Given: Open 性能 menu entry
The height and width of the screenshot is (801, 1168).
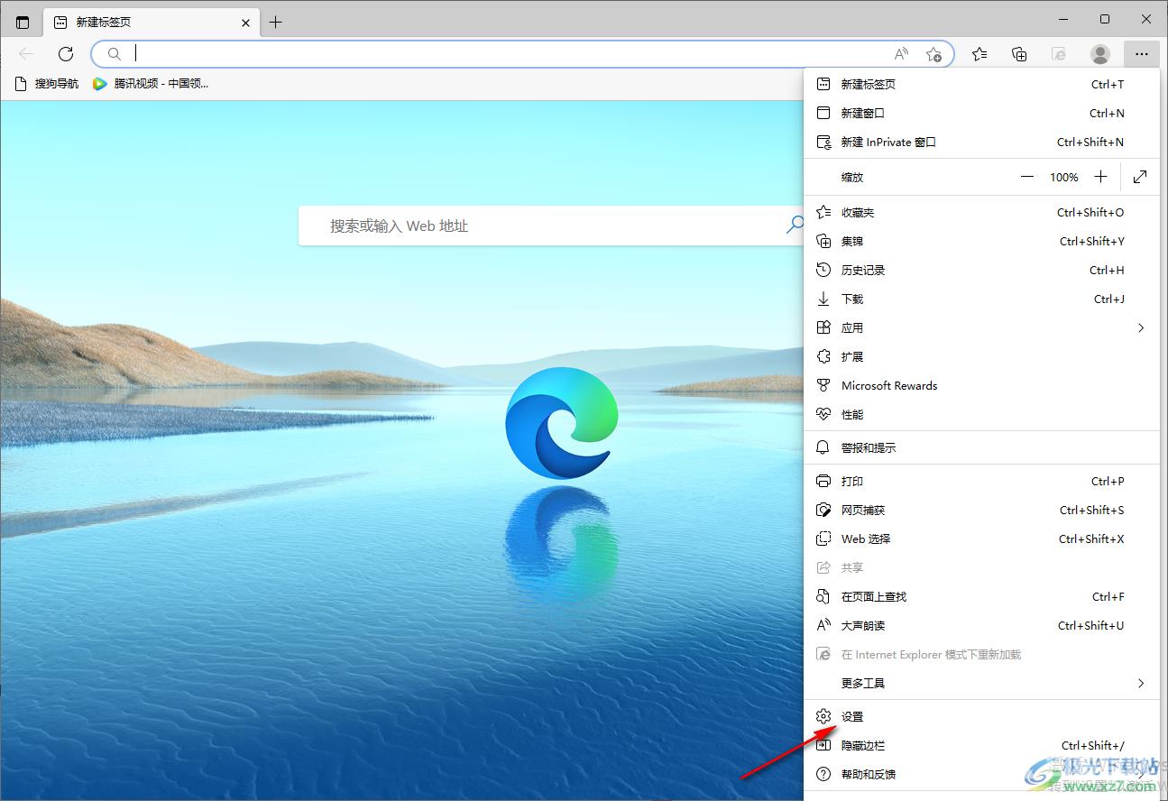Looking at the screenshot, I should [981, 414].
